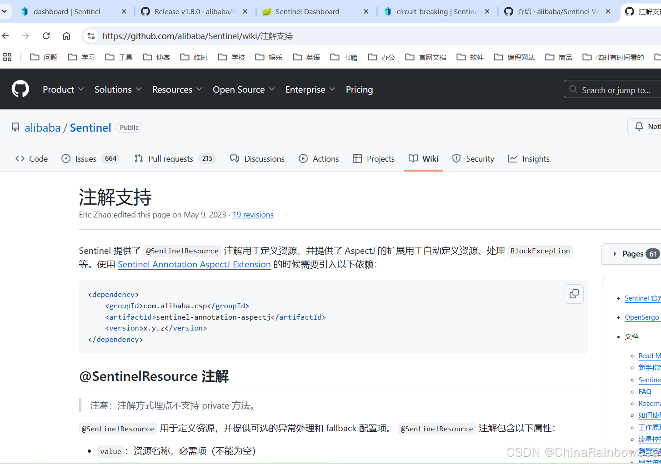This screenshot has height=464, width=661.
Task: Open the browser apps grid icon
Action: click(7, 57)
